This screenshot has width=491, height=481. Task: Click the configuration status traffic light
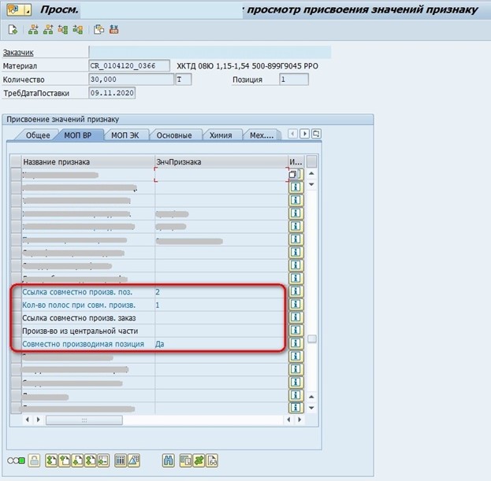16,461
